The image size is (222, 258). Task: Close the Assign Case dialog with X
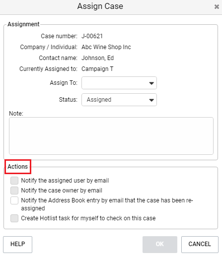pos(217,7)
